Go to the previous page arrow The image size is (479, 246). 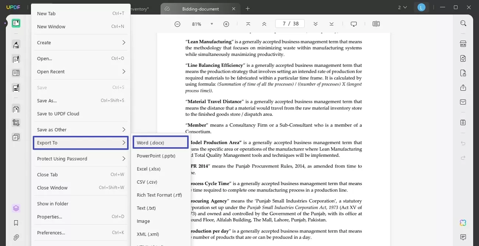(264, 24)
